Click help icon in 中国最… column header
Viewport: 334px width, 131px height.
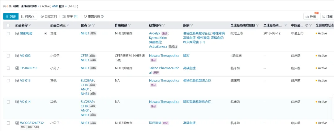[x=306, y=25]
